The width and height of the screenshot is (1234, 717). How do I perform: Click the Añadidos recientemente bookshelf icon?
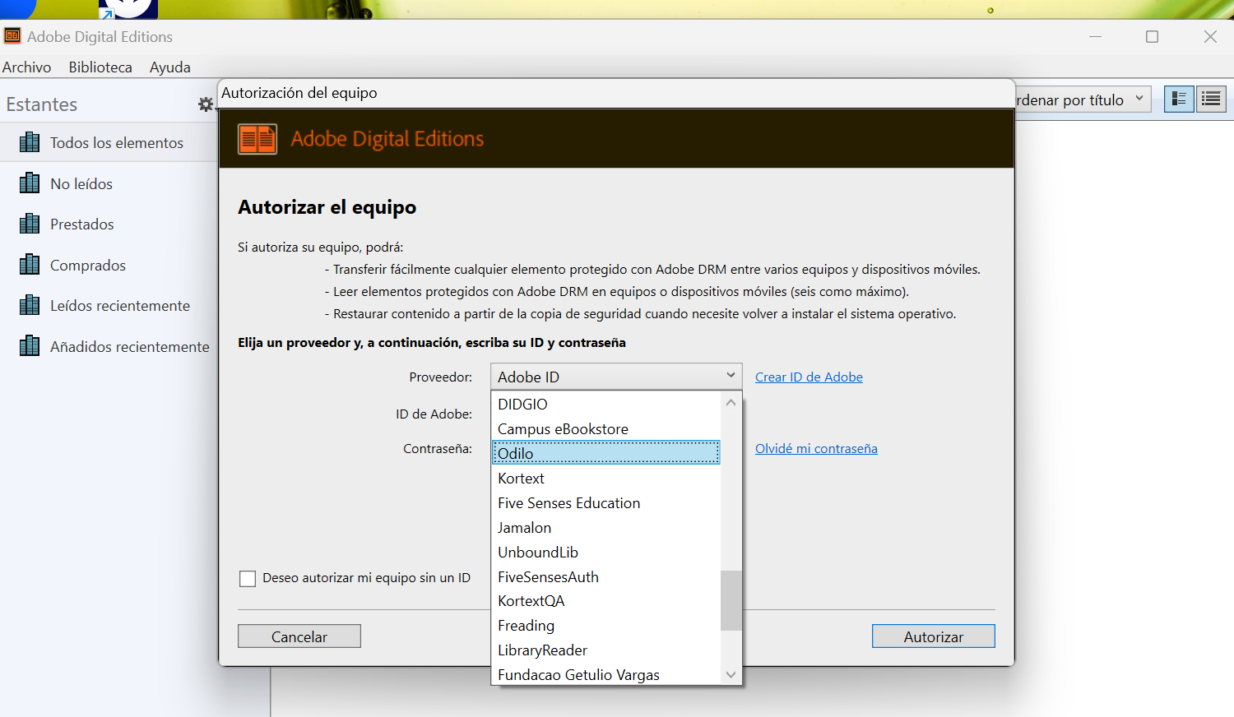pos(30,345)
